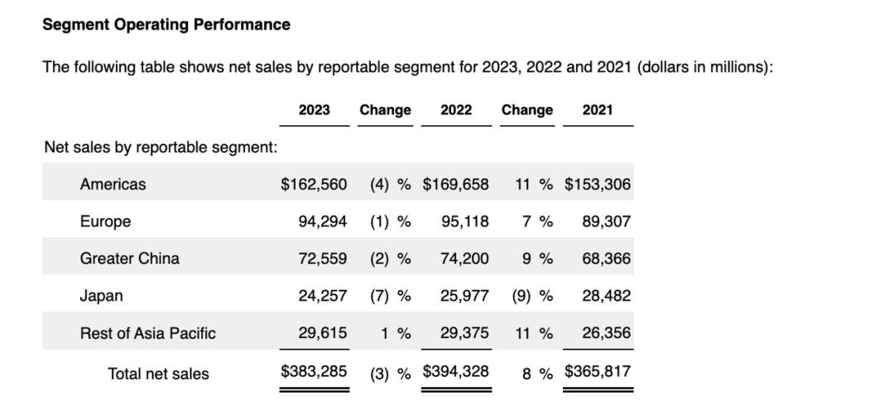Click the Greater China row label

[129, 258]
